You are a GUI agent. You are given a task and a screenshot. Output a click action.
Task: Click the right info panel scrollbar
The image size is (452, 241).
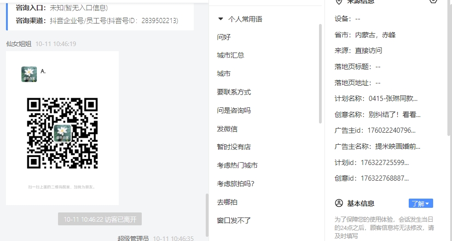[449, 68]
